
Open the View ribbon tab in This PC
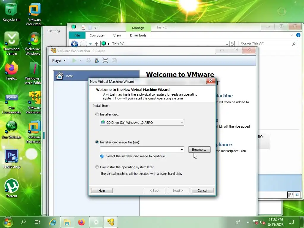click(x=117, y=35)
